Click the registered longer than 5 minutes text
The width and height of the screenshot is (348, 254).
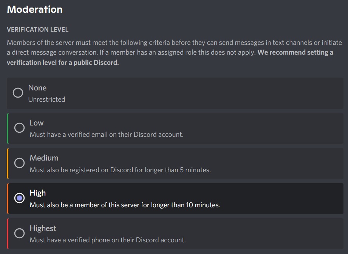[120, 170]
